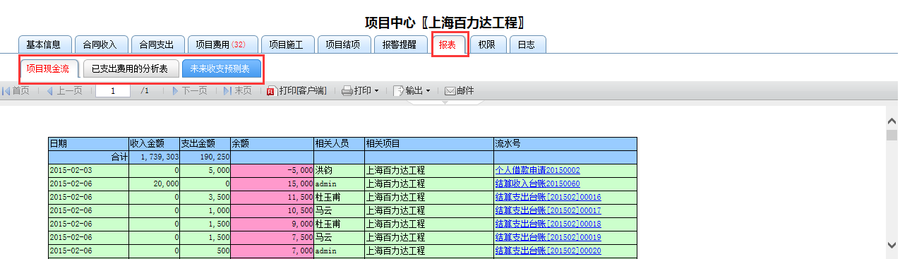
Task: Click total income cell 1,739,303
Action: [x=154, y=157]
